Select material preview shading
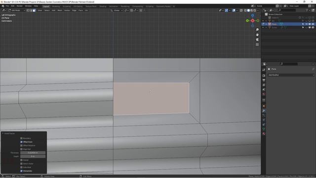316x178 pixels. pos(252,10)
